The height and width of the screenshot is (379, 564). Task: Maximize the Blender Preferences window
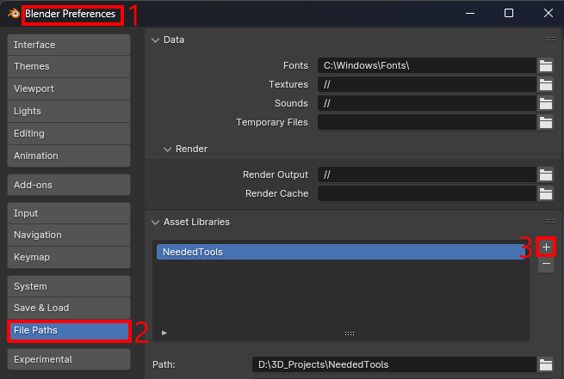509,13
